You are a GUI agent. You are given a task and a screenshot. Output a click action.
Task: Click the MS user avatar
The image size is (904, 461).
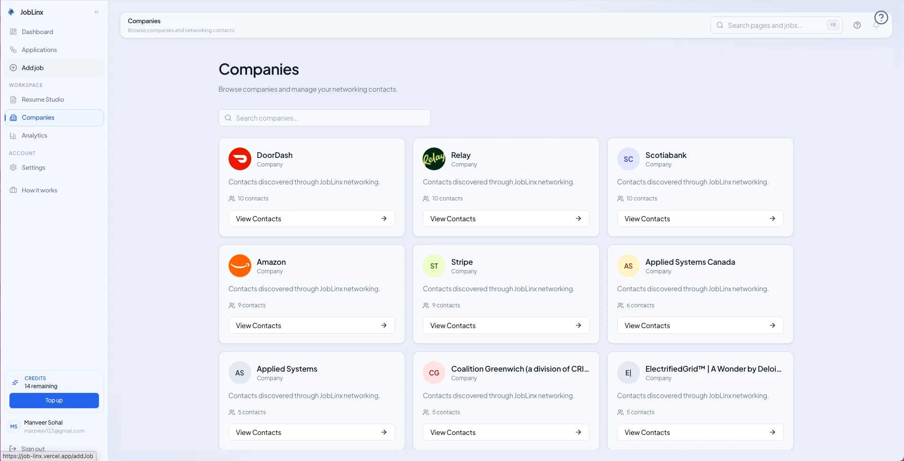[x=14, y=426]
